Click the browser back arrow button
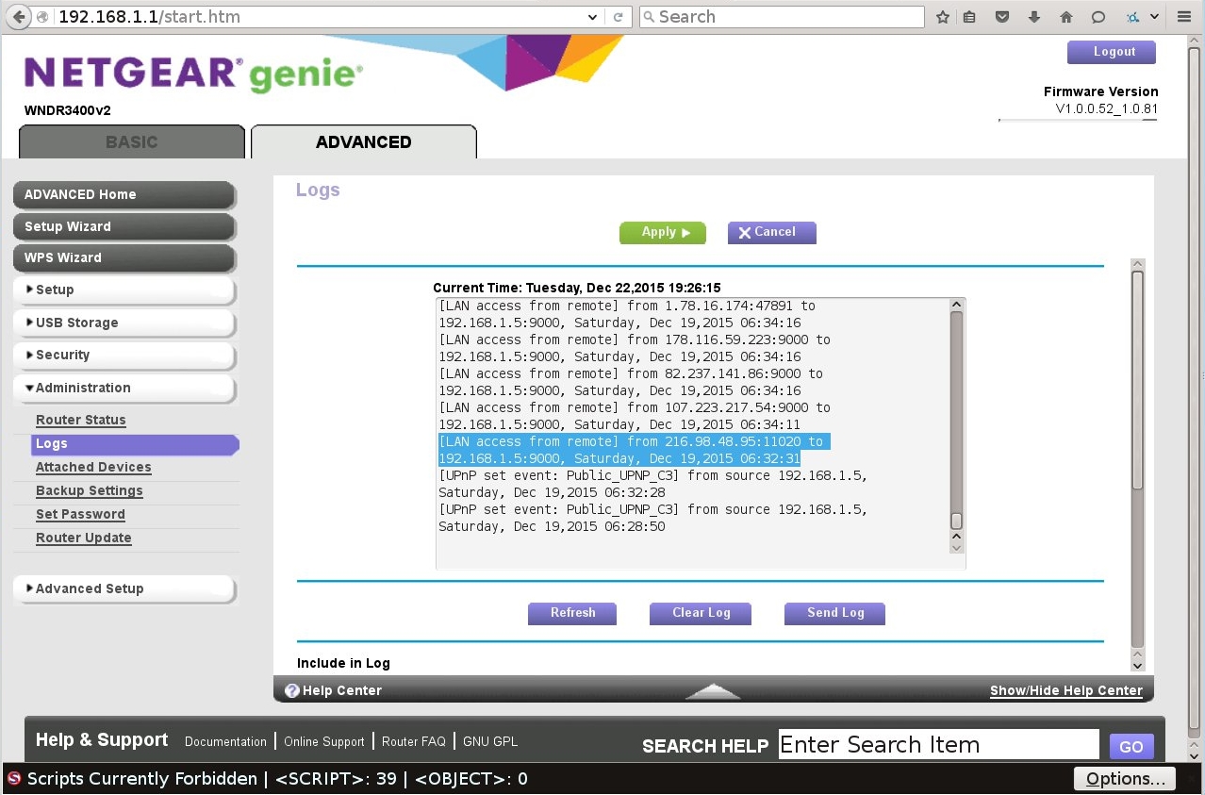 18,17
